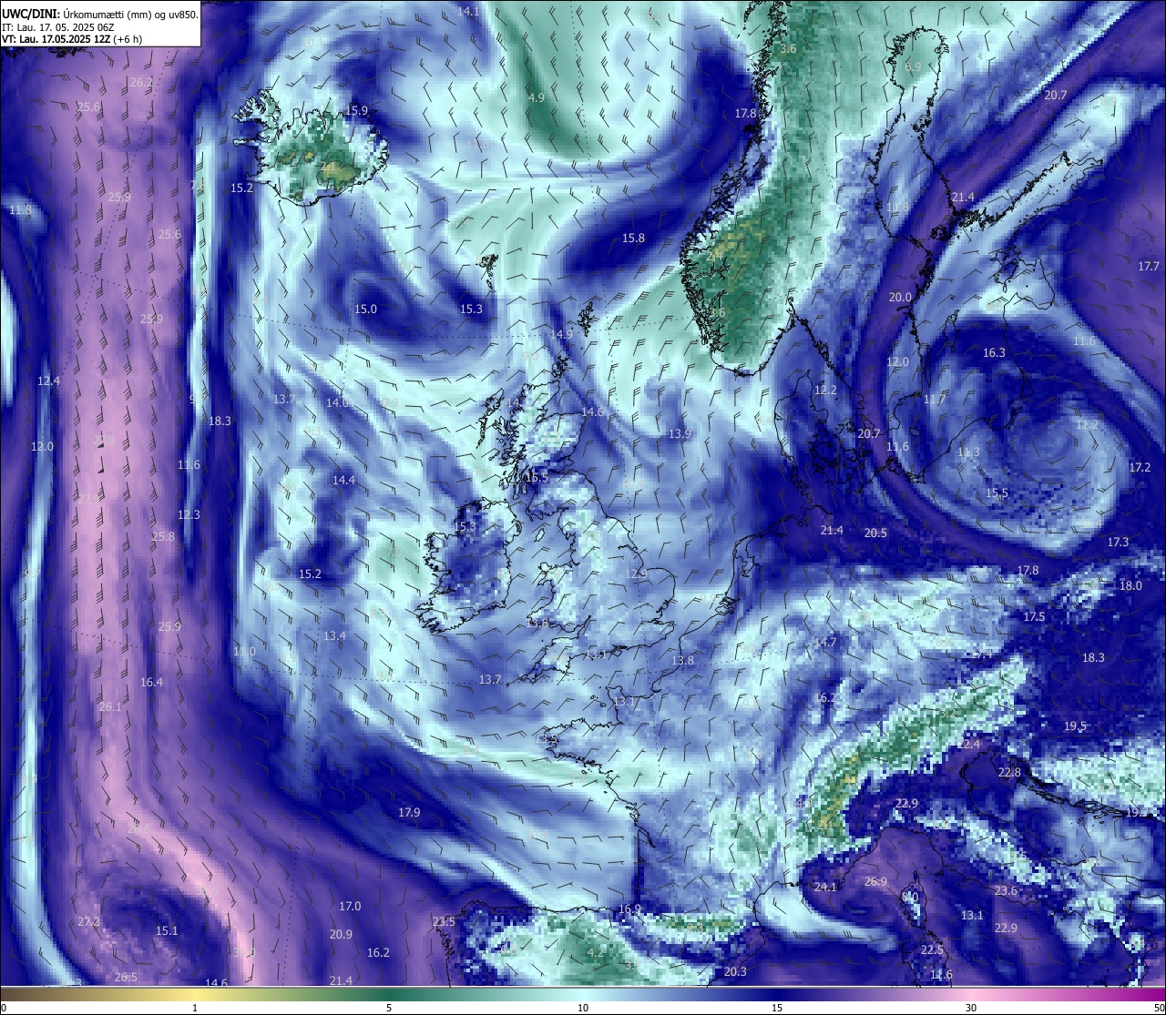
Task: Click the 20.5 value label
Action: pyautogui.click(x=875, y=533)
